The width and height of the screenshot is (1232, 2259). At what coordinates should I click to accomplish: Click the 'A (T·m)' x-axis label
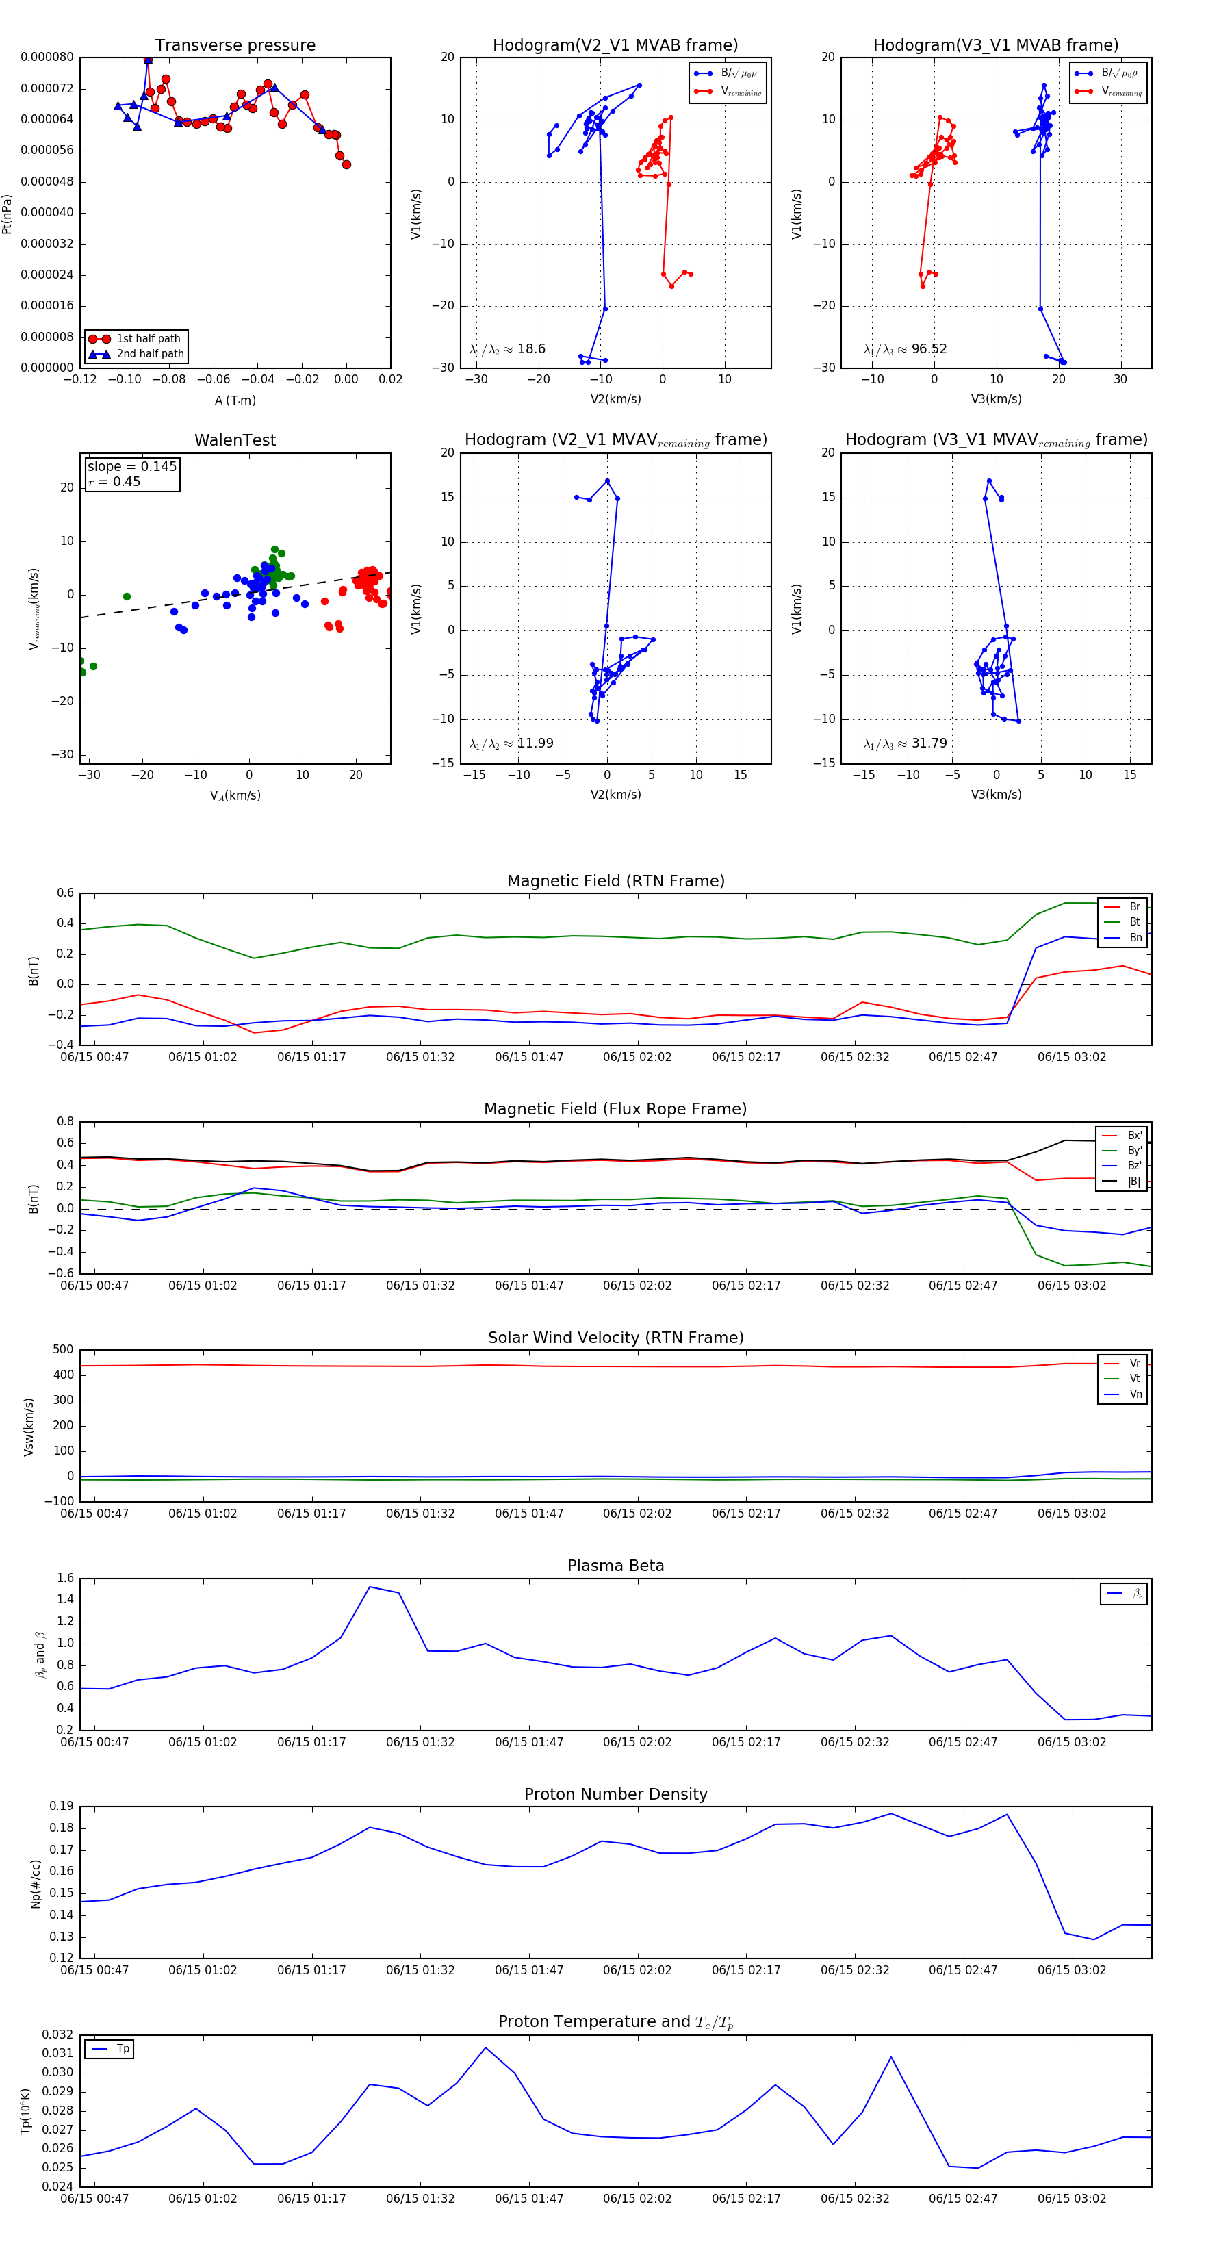click(x=235, y=400)
